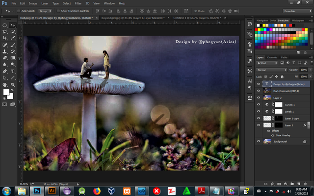314x196 pixels.
Task: Select the Move tool
Action: 13,24
